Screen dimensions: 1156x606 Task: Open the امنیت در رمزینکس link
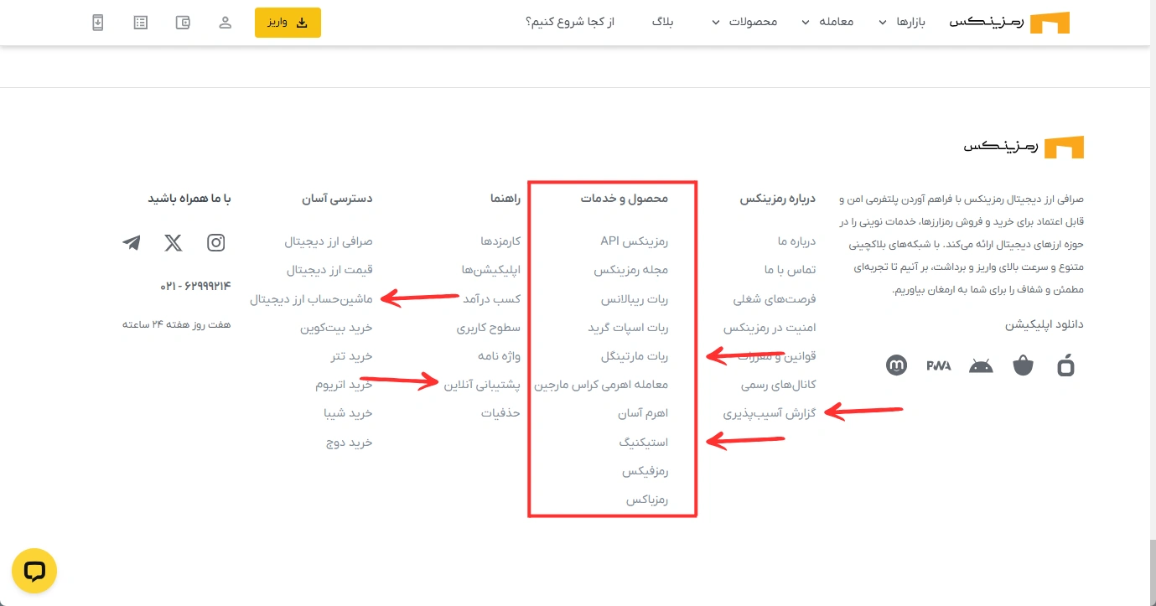(770, 327)
